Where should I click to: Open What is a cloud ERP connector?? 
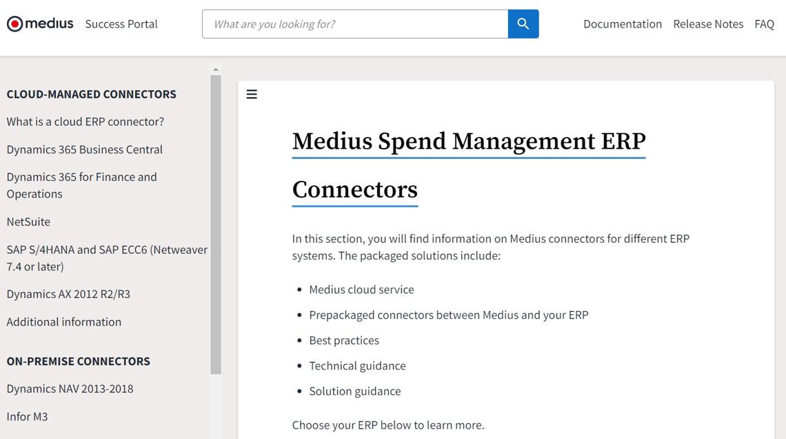[85, 122]
